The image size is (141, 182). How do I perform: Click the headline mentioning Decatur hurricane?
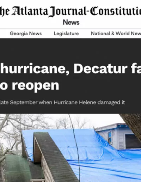pos(70,69)
